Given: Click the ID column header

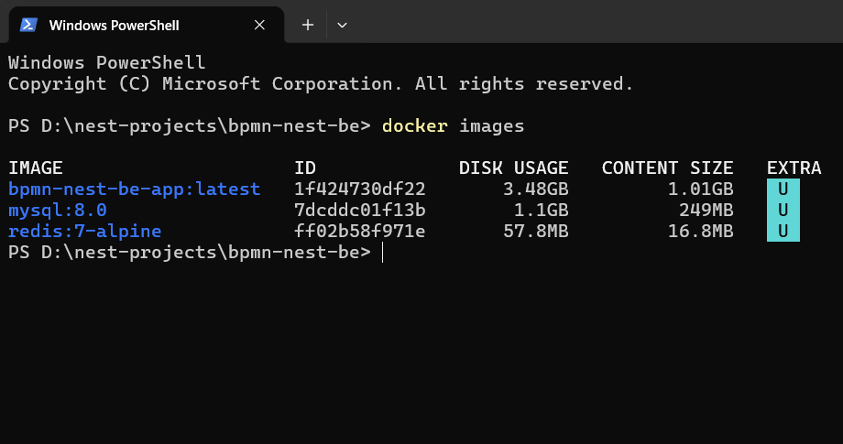Looking at the screenshot, I should click(x=305, y=168).
